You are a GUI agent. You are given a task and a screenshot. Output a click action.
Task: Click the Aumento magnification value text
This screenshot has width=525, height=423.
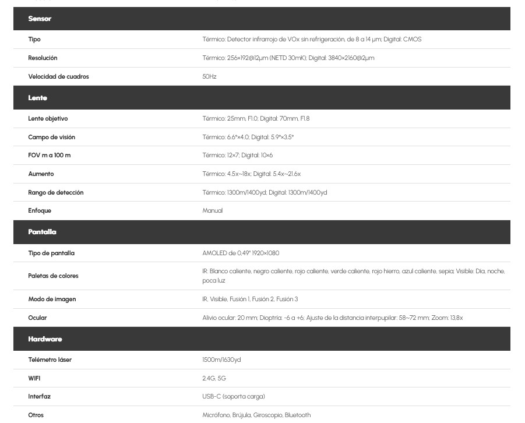(251, 174)
